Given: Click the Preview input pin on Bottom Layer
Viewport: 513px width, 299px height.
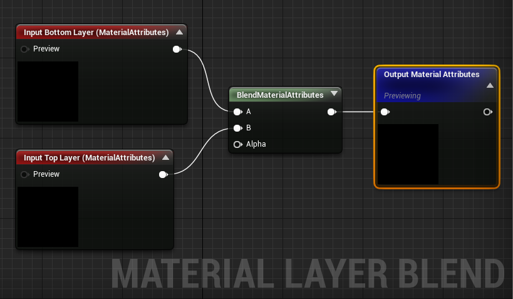Looking at the screenshot, I should pos(24,49).
